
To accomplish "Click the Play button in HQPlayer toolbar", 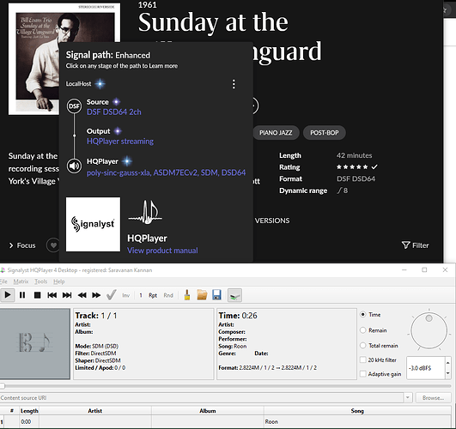I will coord(8,295).
